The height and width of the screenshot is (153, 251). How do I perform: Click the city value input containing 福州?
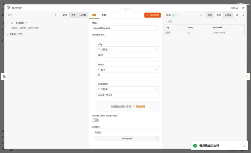127,55
